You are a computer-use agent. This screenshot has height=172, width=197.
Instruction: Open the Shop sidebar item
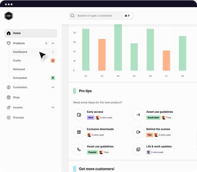point(16,98)
